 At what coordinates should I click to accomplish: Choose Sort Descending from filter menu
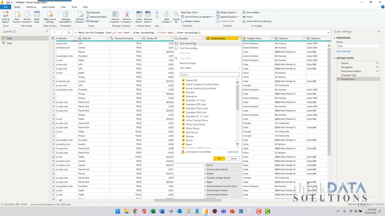point(189,48)
